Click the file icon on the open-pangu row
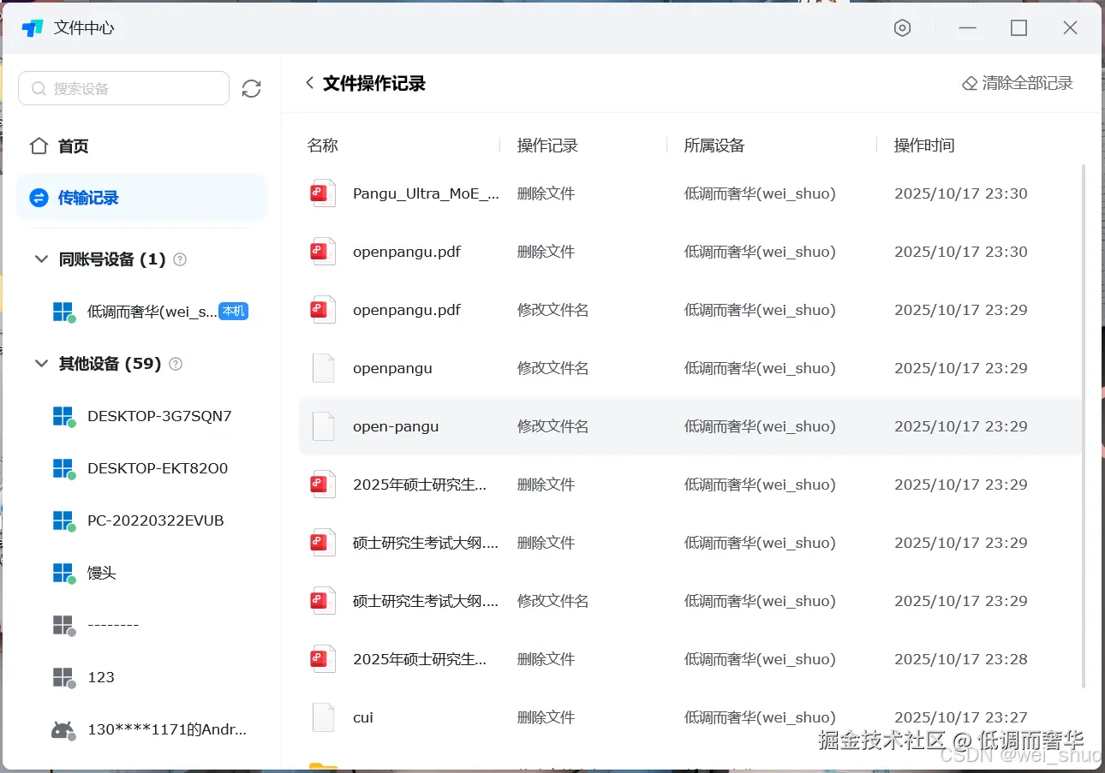This screenshot has width=1105, height=773. 322,425
